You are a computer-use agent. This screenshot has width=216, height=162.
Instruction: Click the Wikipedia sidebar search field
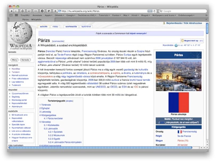coord(21,56)
